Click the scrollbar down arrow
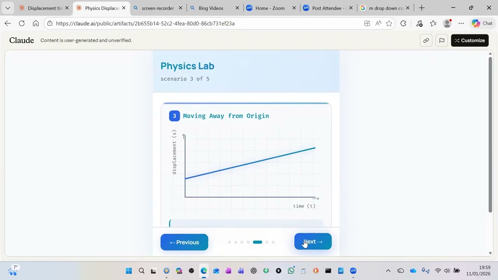Image resolution: width=498 pixels, height=280 pixels. tap(490, 253)
